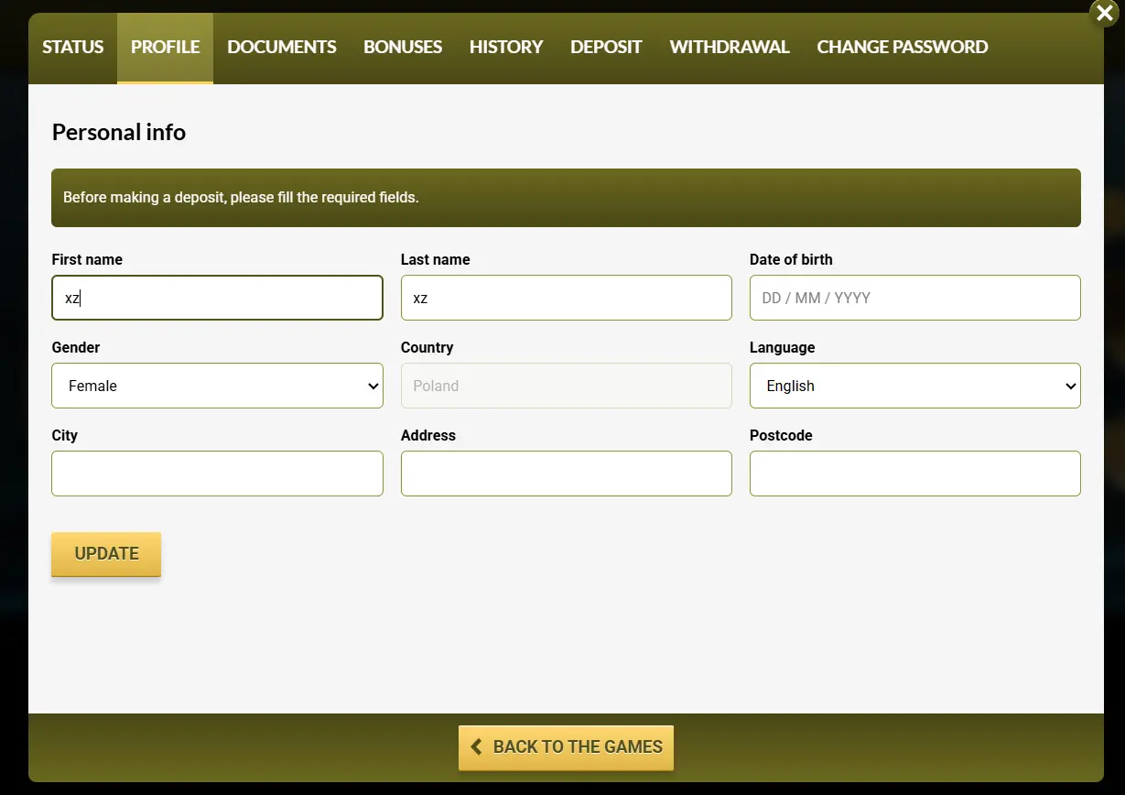Submit the form with the Update button
Screen dimensions: 1125x795
(106, 554)
